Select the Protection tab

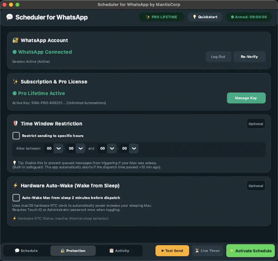click(73, 251)
